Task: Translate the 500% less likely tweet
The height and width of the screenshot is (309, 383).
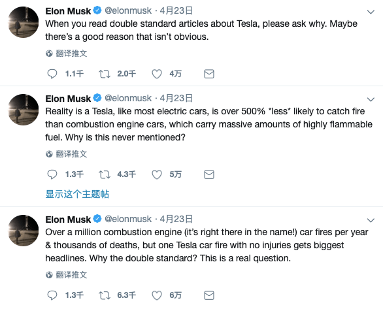Action: [67, 154]
